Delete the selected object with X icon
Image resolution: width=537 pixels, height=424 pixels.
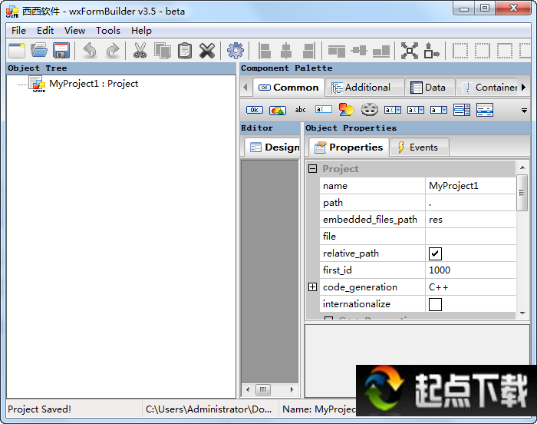tap(207, 51)
